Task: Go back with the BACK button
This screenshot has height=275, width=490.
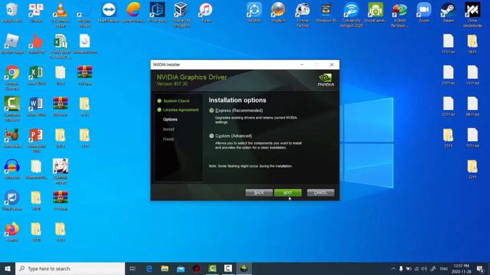Action: pos(259,193)
